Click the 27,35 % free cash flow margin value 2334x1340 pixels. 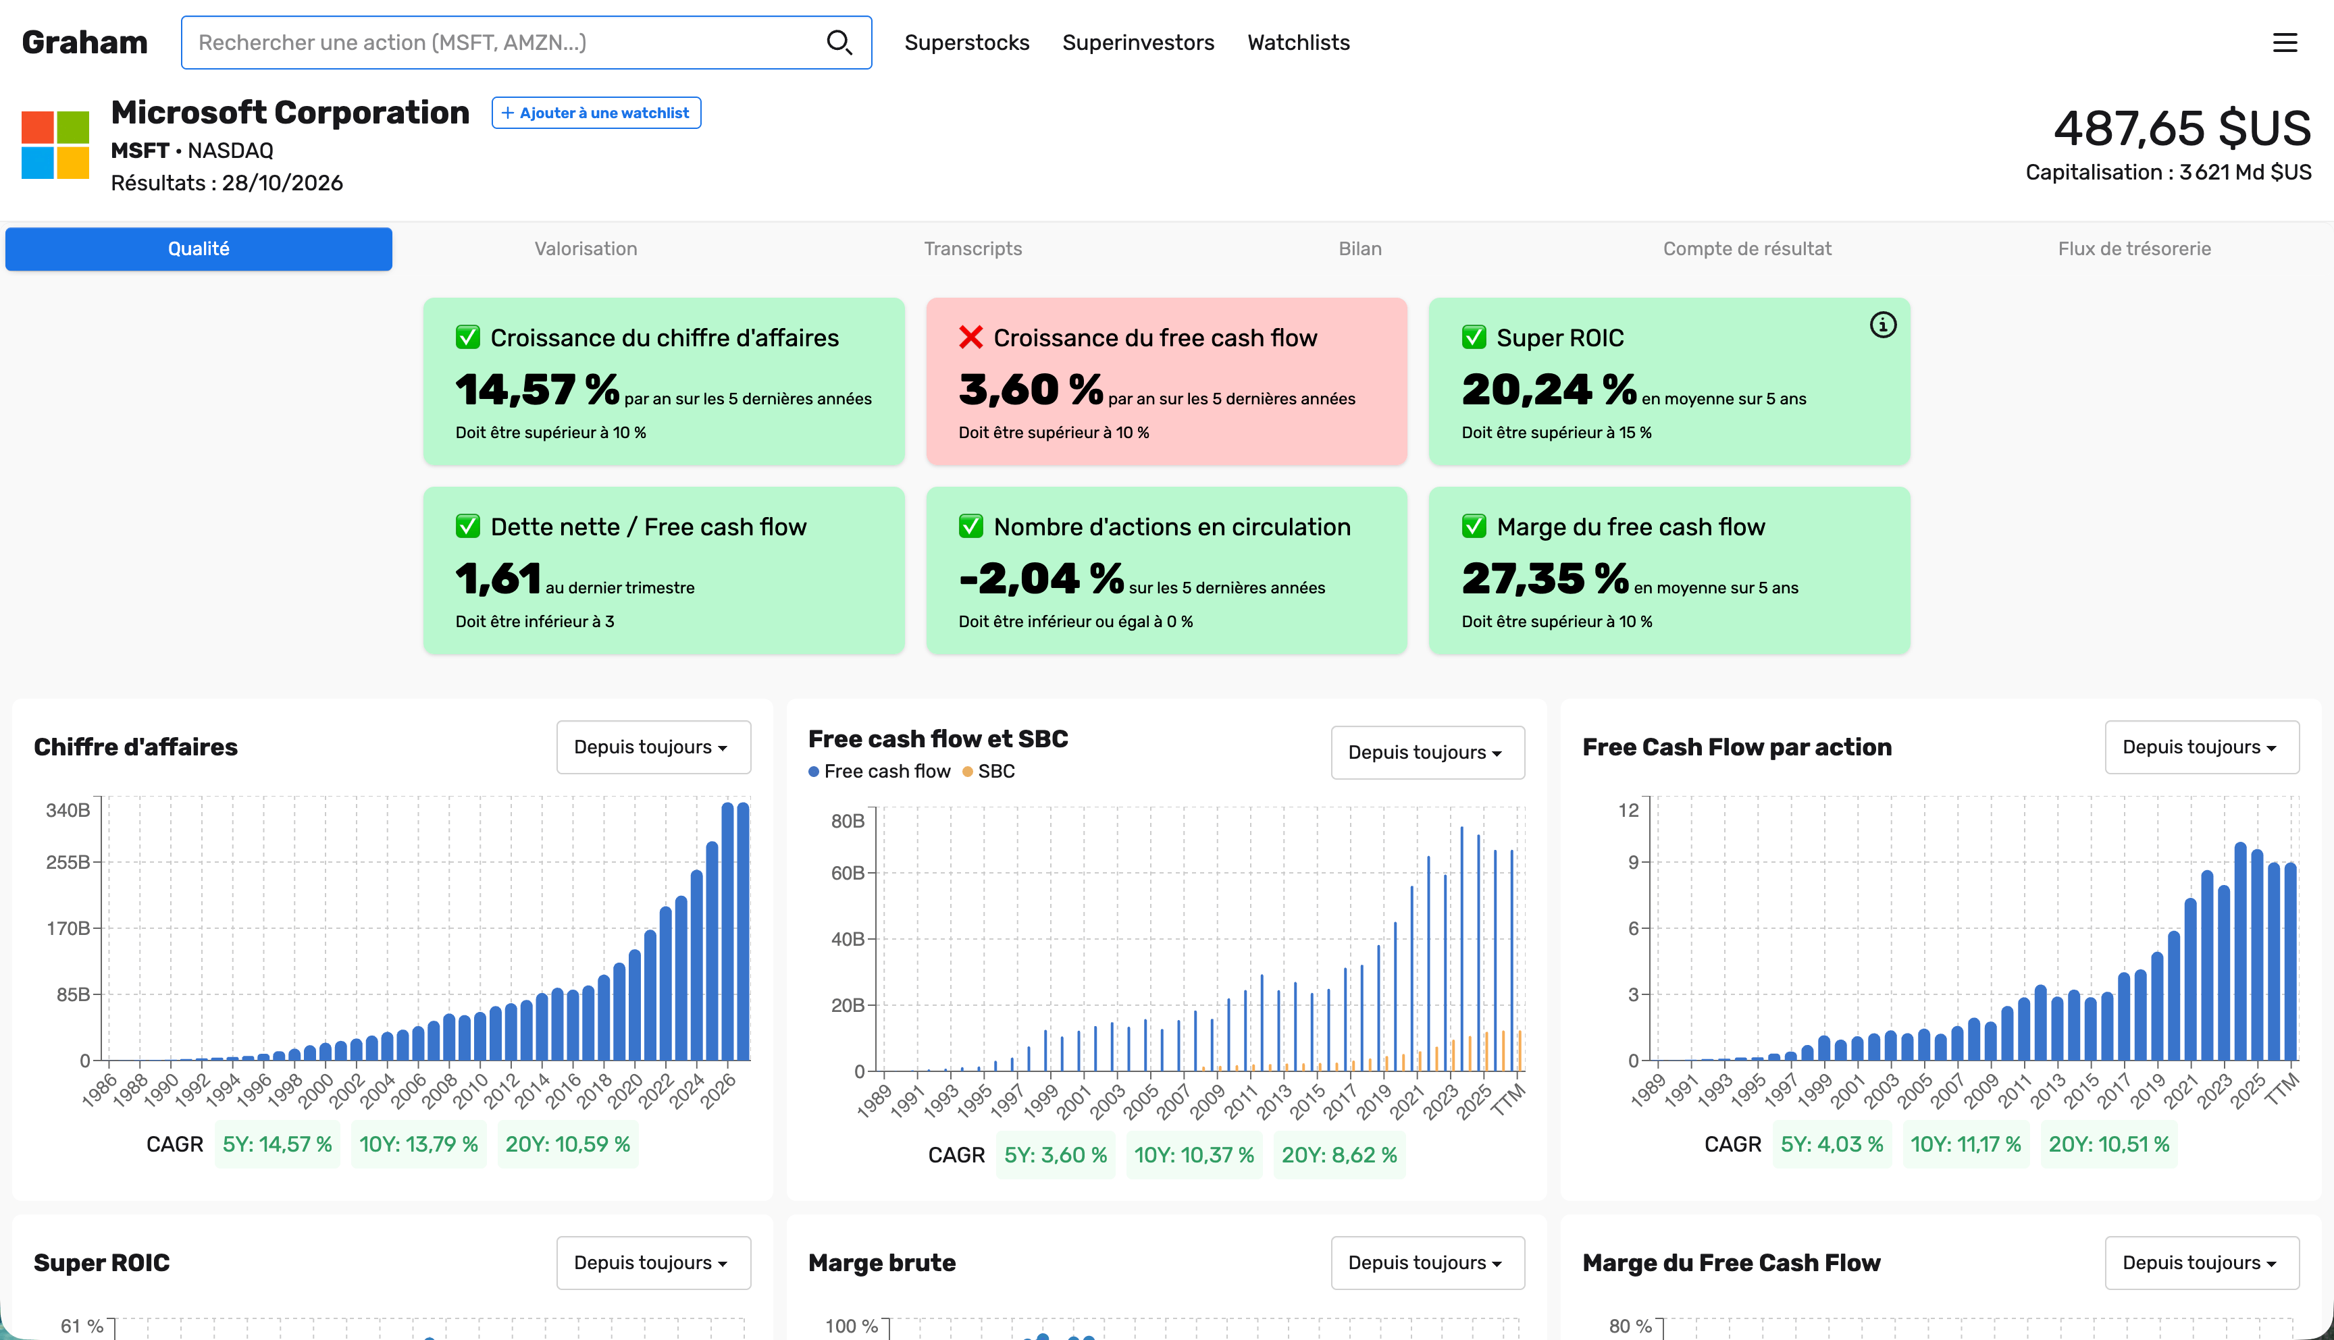1546,580
